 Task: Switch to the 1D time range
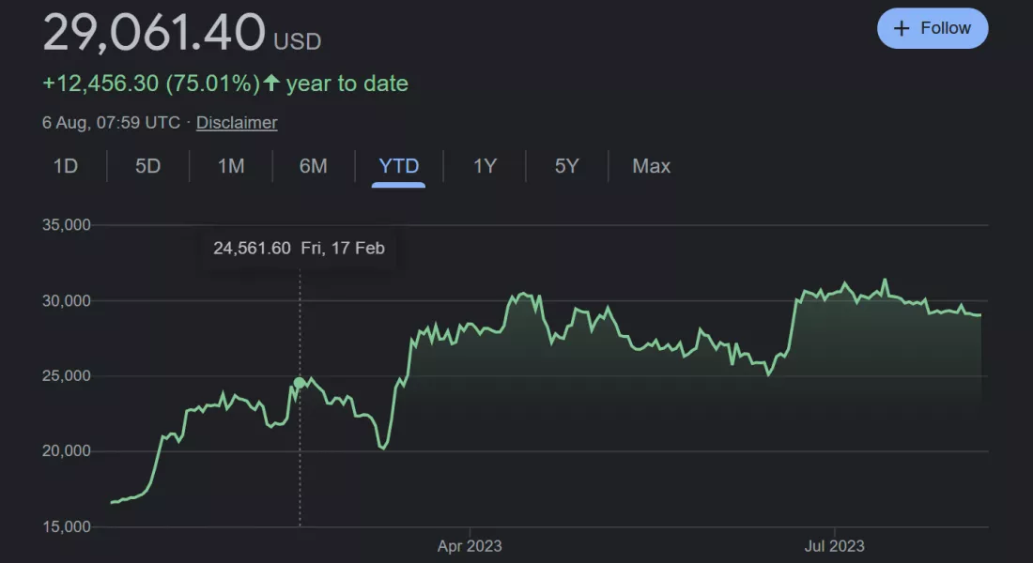[x=65, y=166]
